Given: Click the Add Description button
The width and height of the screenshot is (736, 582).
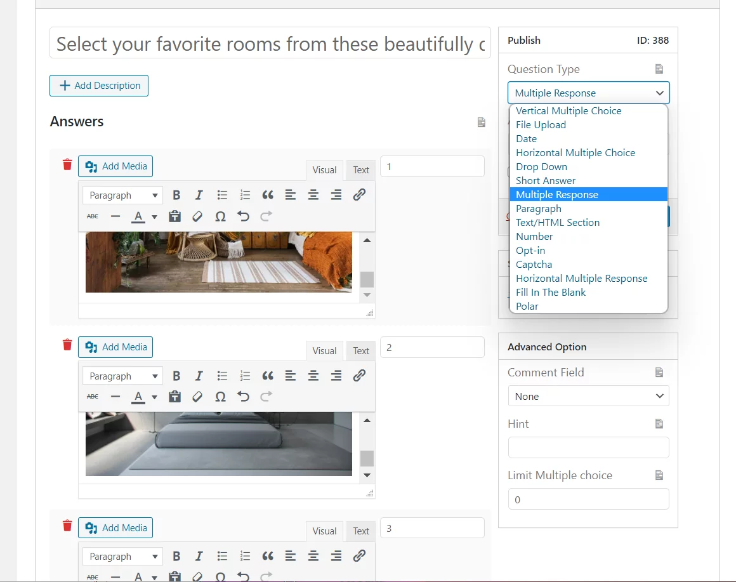Looking at the screenshot, I should point(99,86).
